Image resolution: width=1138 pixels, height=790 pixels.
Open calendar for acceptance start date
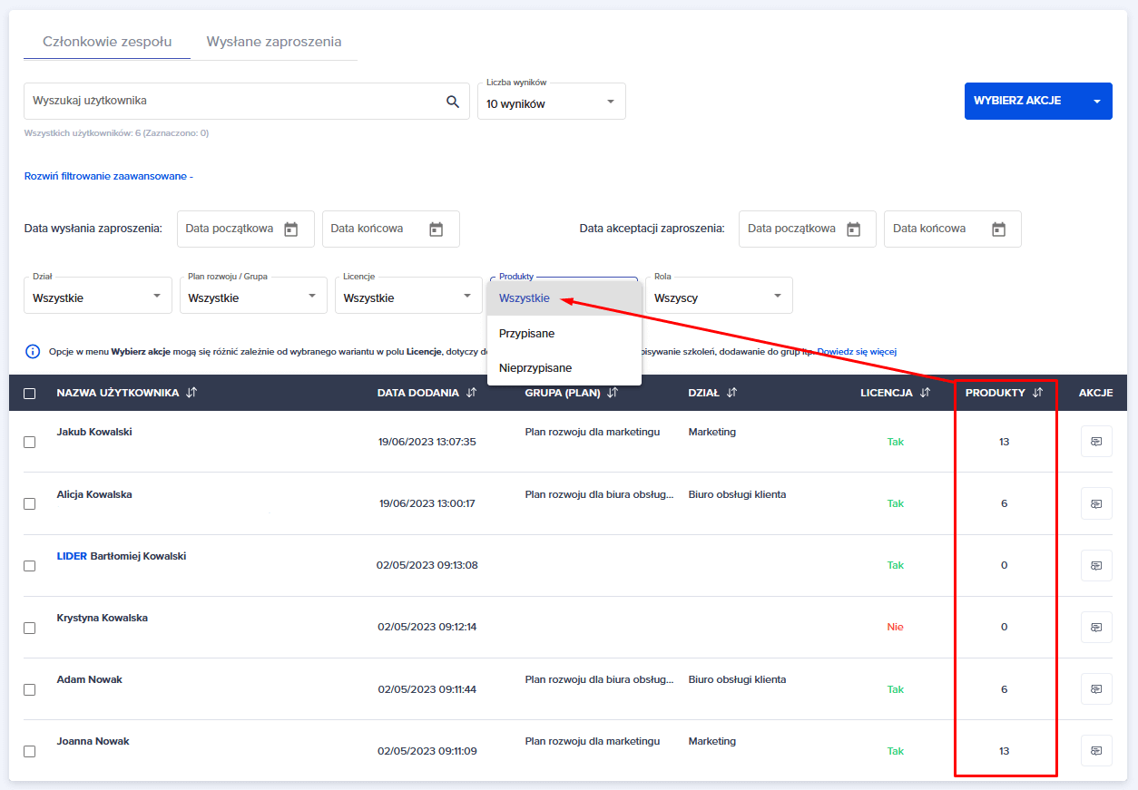[x=853, y=229]
